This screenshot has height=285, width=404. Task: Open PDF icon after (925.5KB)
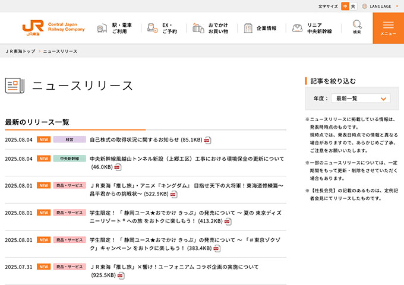(x=121, y=275)
